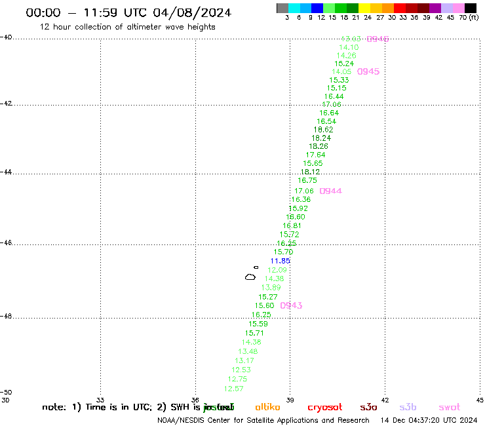Select the 12.57 wave height value
This screenshot has height=426, width=485.
233,389
